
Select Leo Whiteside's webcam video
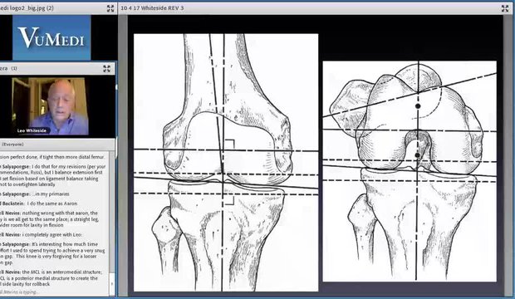coord(50,106)
